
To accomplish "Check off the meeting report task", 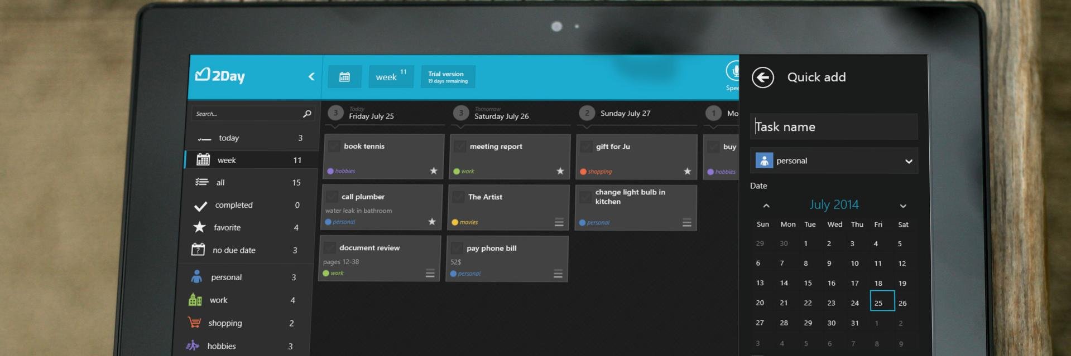I will click(x=460, y=147).
